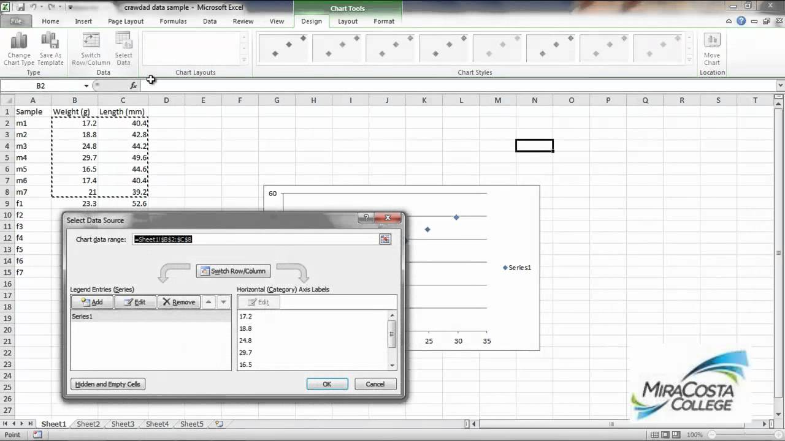Open Name Box dropdown arrow
785x441 pixels.
(x=86, y=86)
